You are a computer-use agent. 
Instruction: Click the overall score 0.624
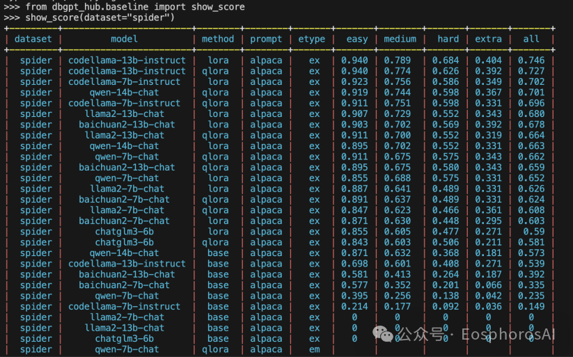coord(531,199)
